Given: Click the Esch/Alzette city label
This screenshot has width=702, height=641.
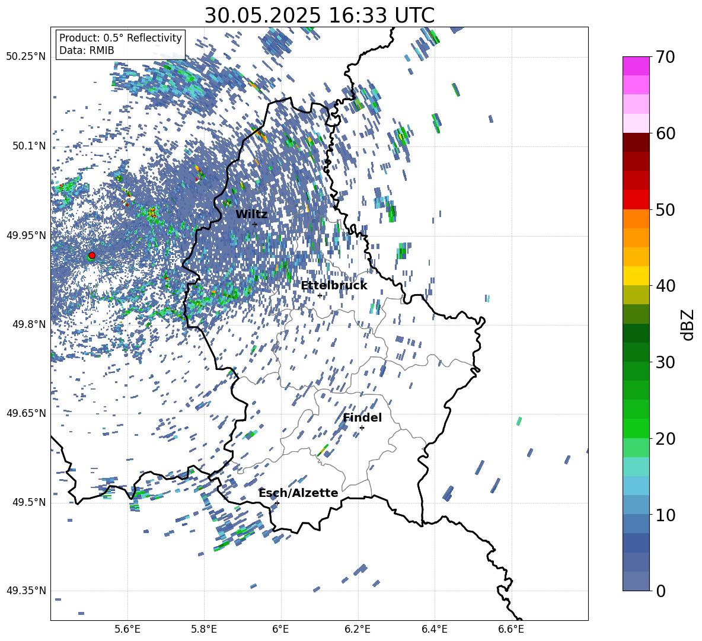Looking at the screenshot, I should tap(298, 493).
